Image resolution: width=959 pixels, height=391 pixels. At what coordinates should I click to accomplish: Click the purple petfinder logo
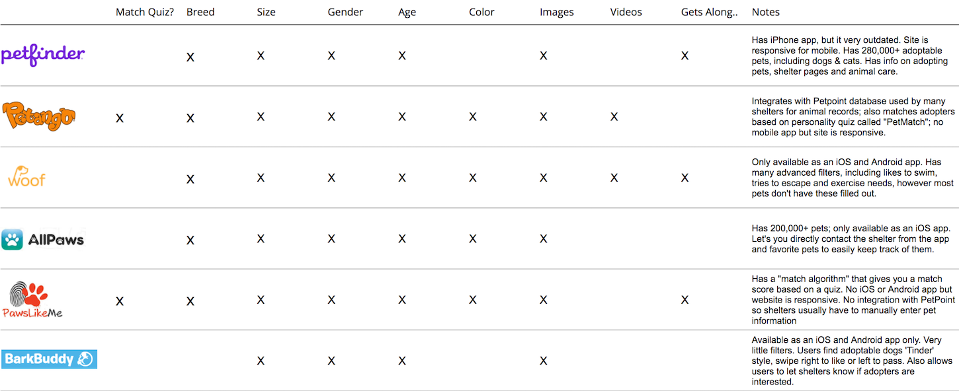(43, 55)
